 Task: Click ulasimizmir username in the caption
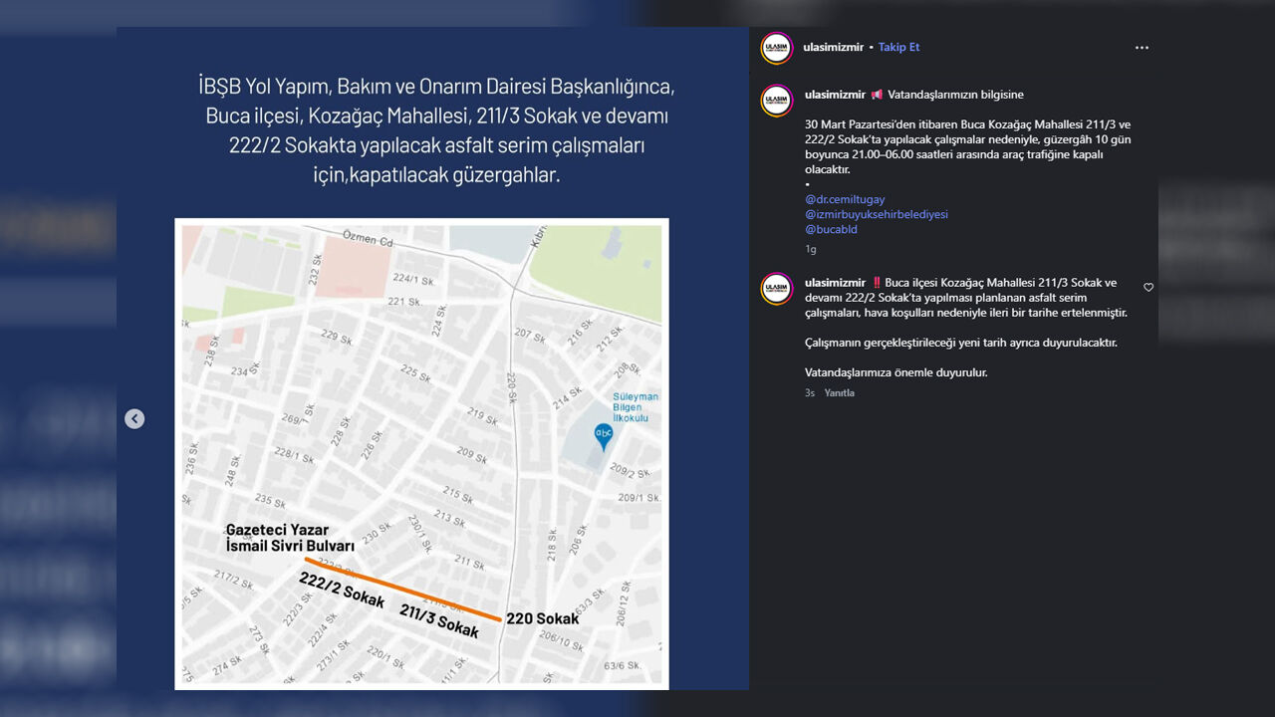pos(835,95)
